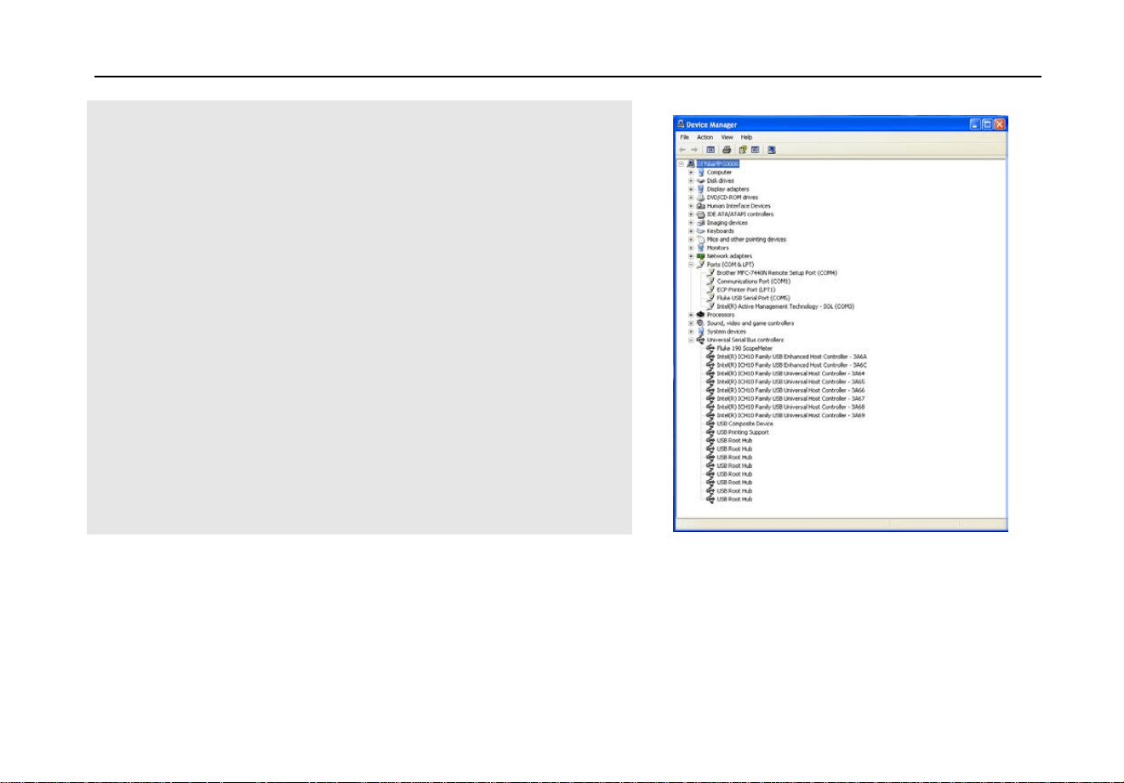The width and height of the screenshot is (1124, 783).
Task: Click the Forward arrow toolbar icon
Action: (694, 150)
